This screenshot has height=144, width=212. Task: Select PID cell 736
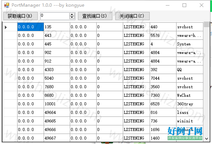[x=163, y=121]
